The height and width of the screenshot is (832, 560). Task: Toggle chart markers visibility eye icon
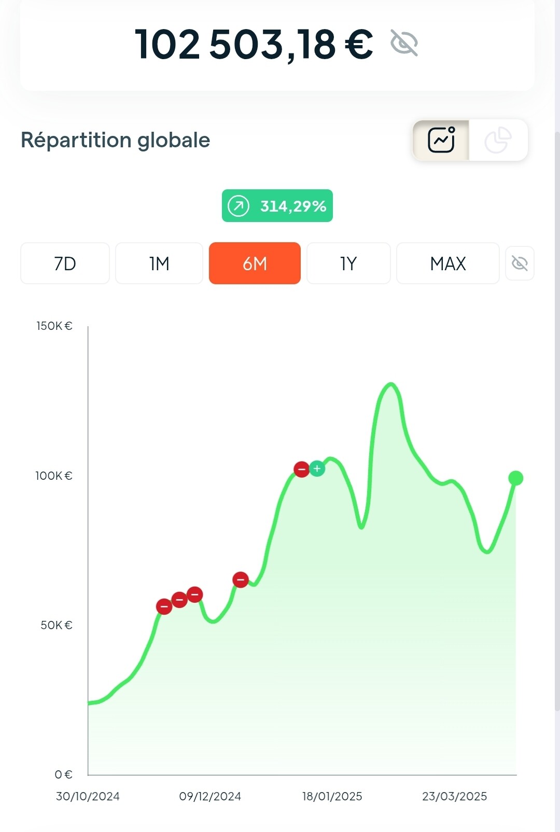pos(520,263)
